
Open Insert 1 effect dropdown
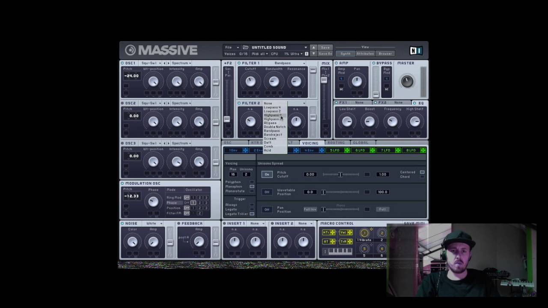[x=257, y=224]
